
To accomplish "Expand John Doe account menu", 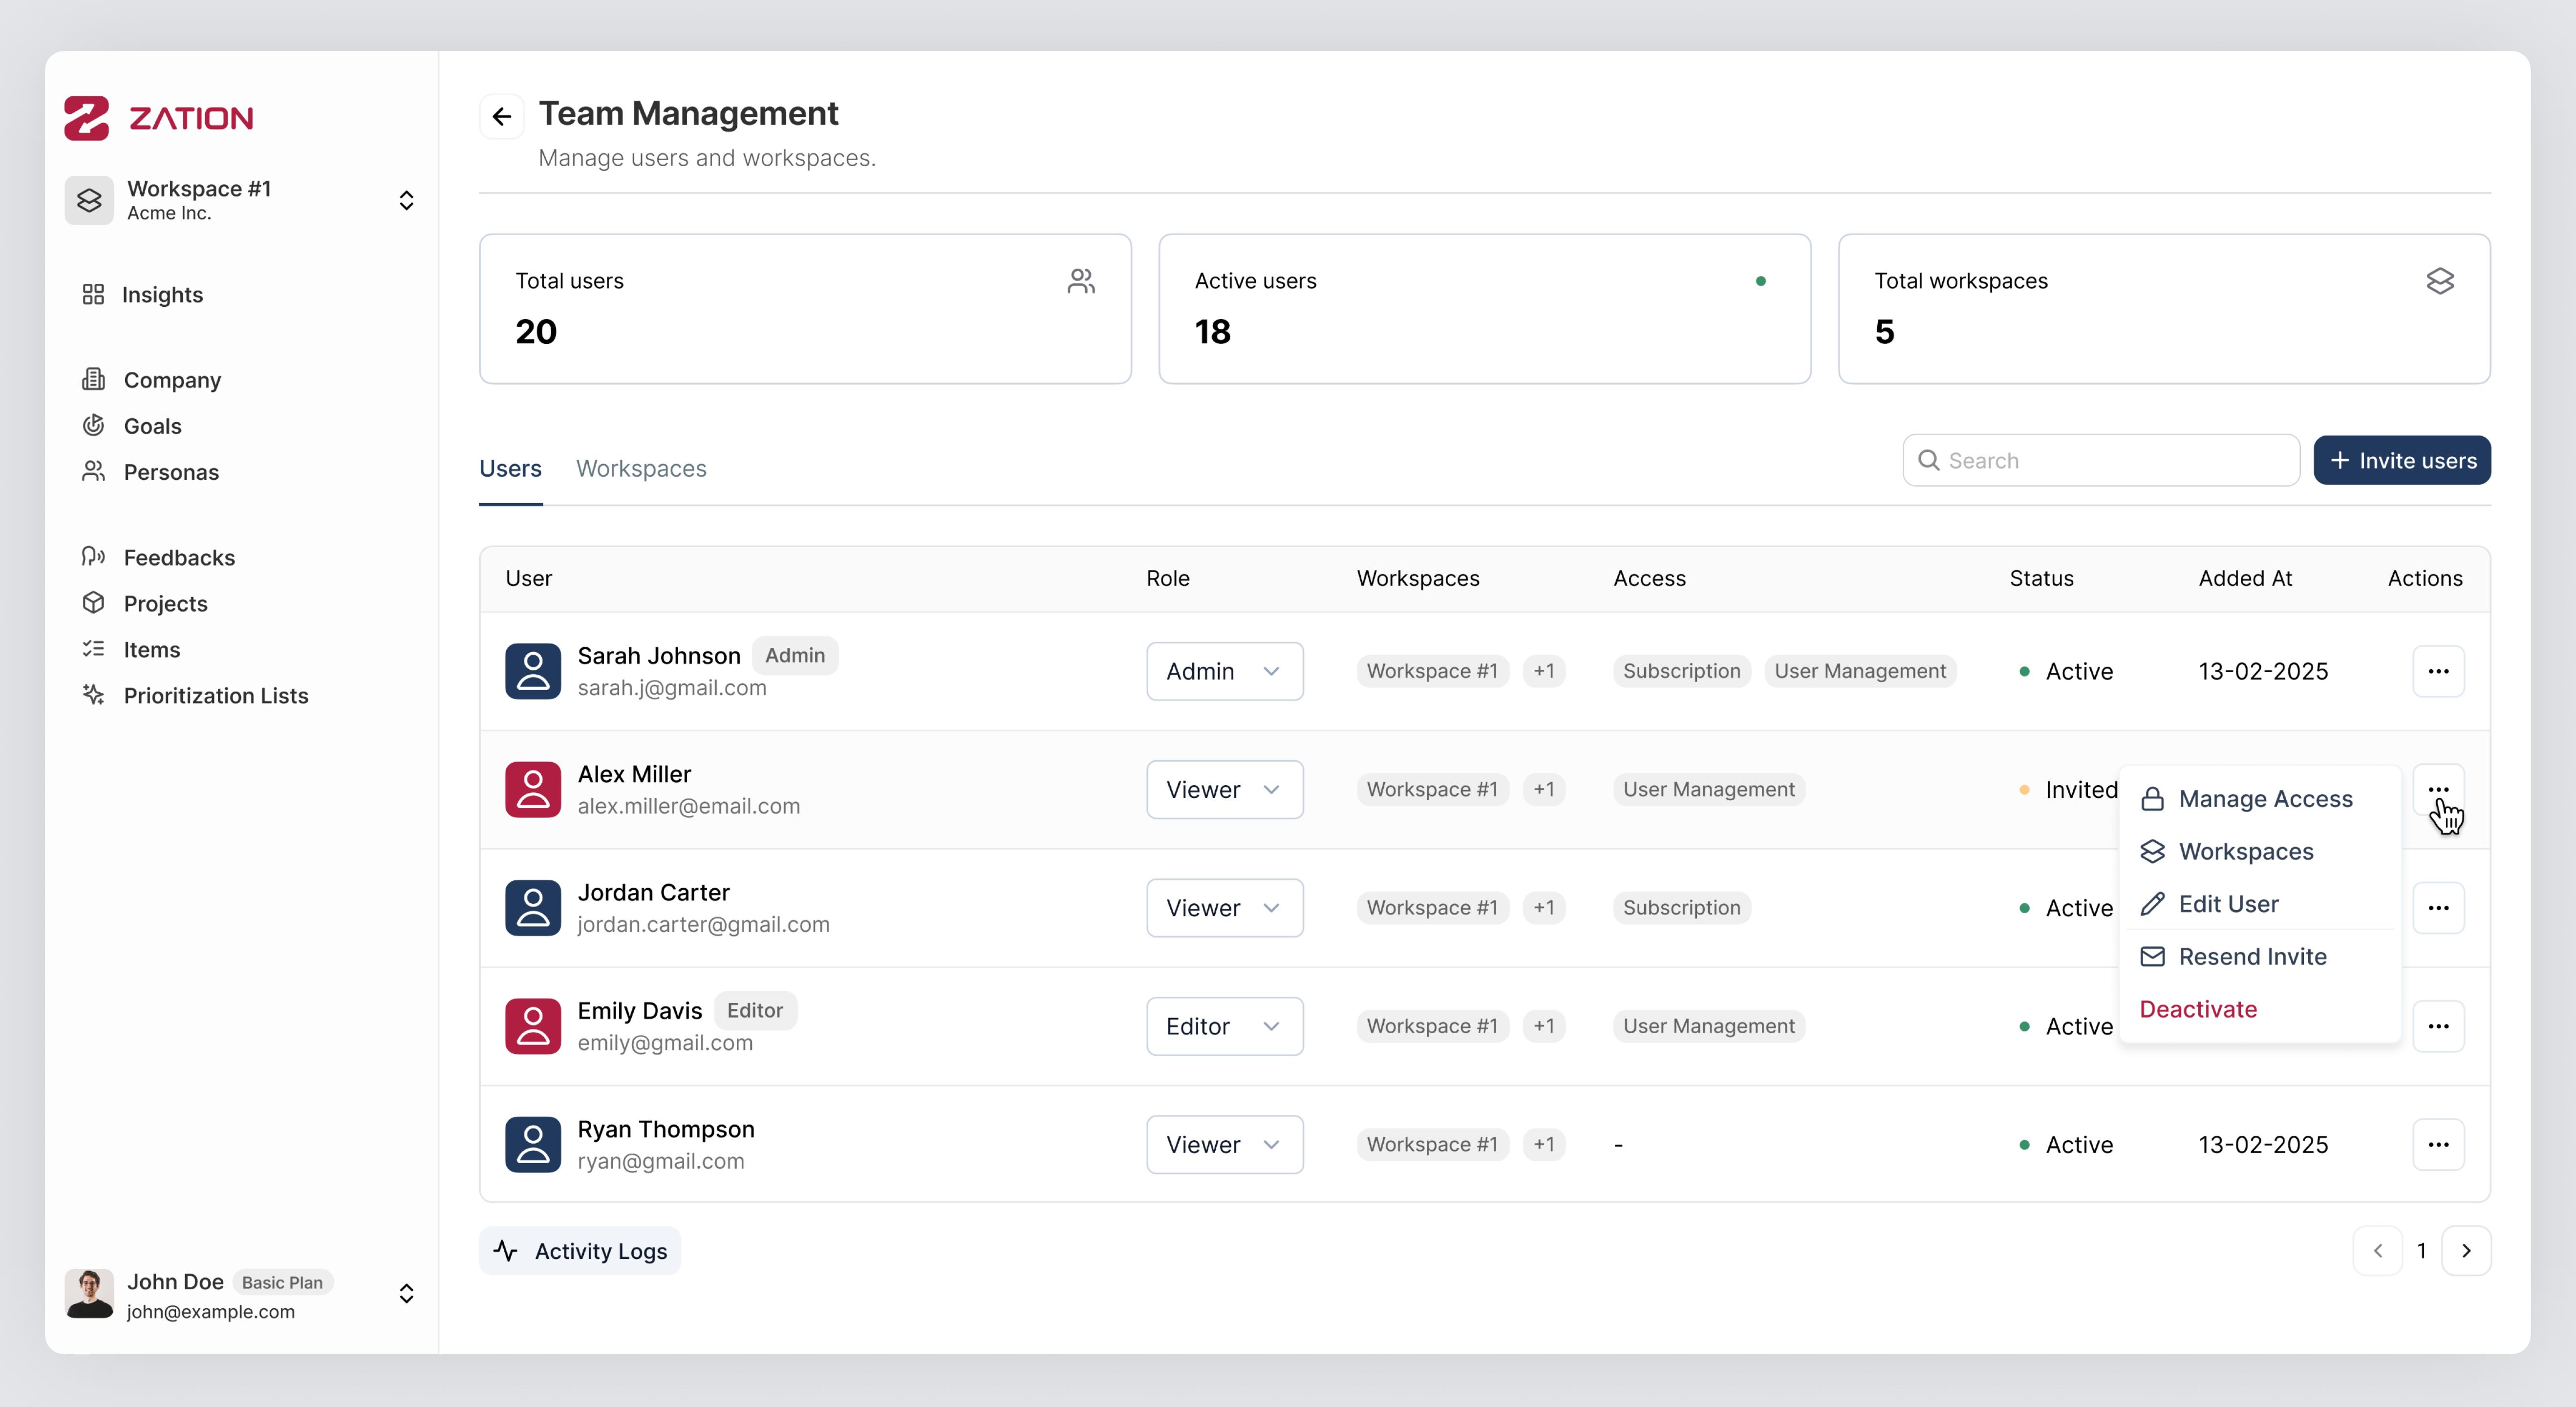I will (405, 1294).
